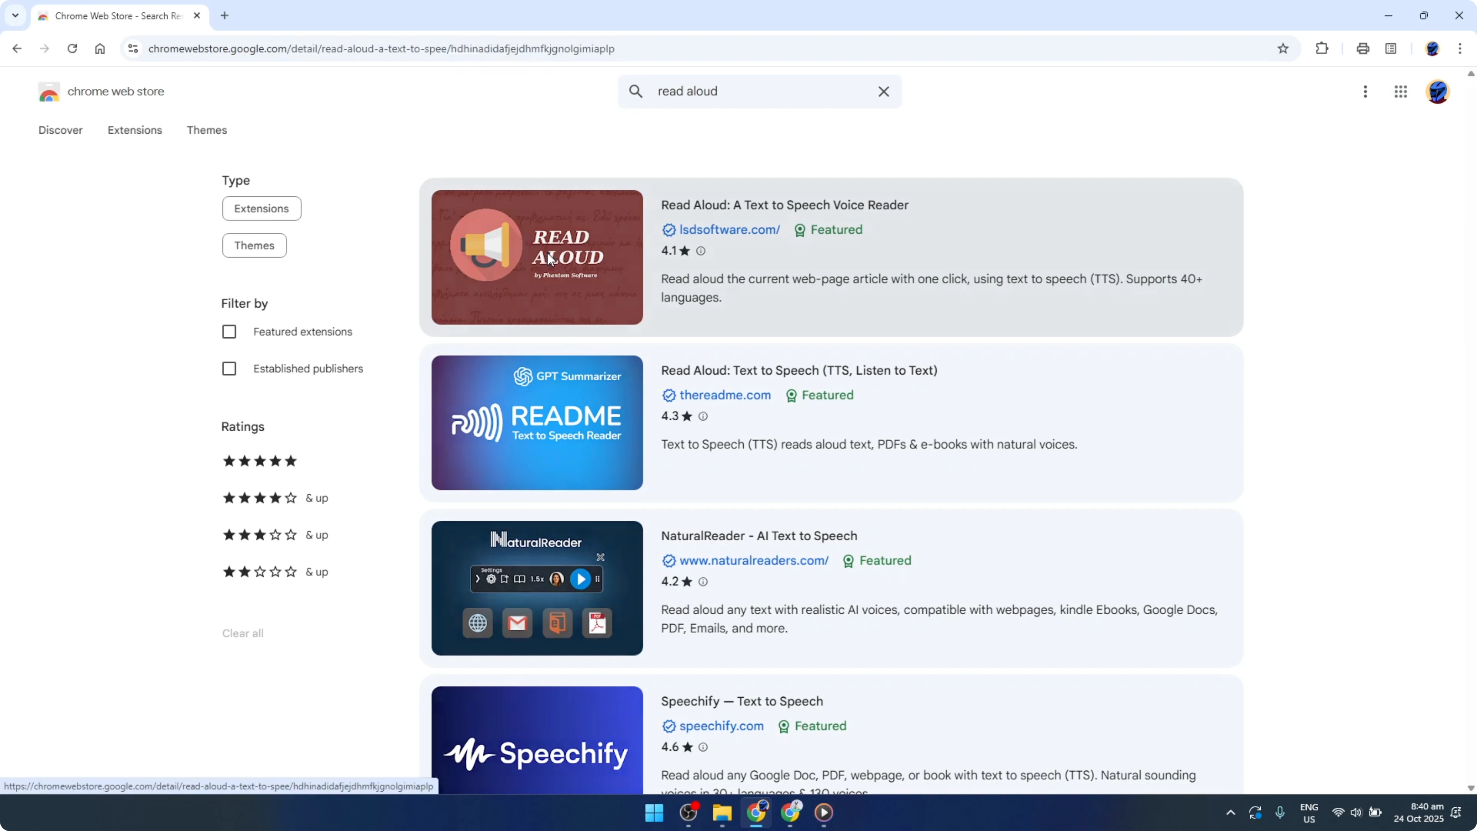Click the search magnifier icon
Screen dimensions: 1477x831
(x=636, y=91)
